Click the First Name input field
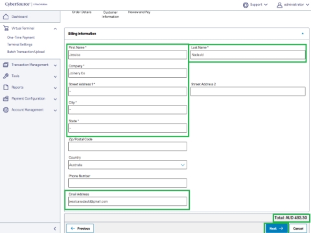 coord(128,55)
